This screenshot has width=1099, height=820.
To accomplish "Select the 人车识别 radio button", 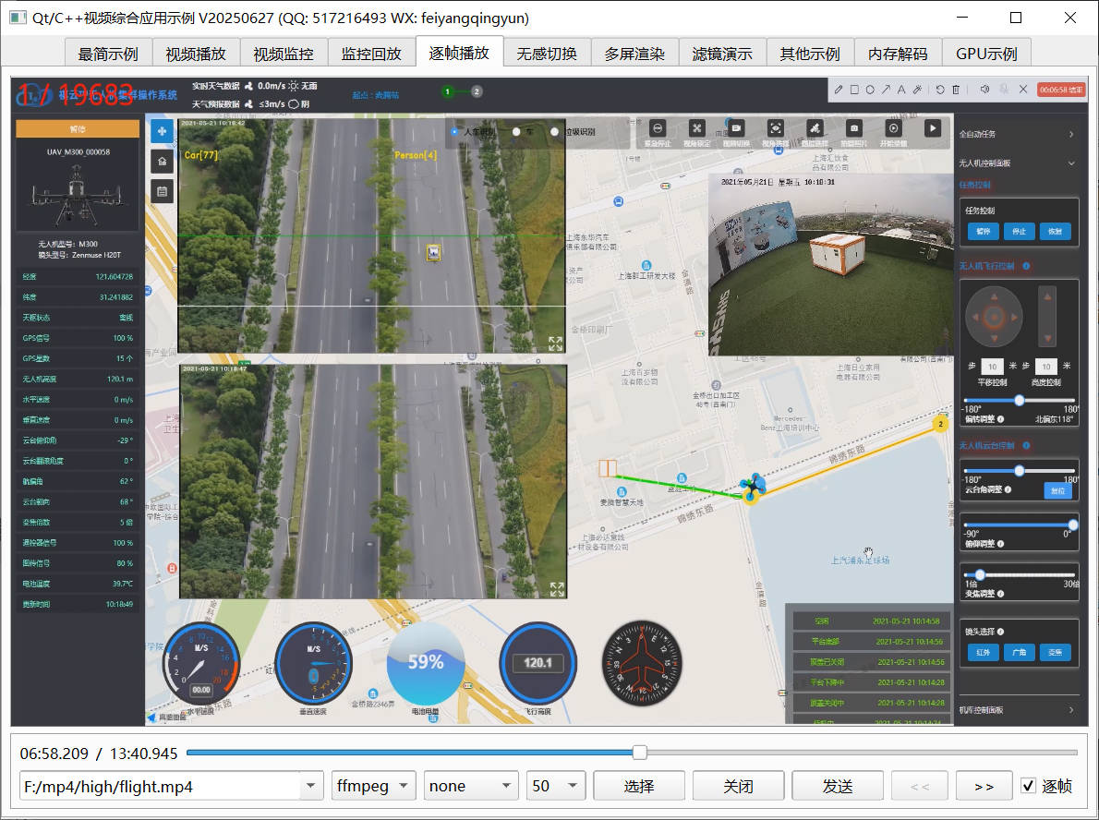I will tap(454, 132).
